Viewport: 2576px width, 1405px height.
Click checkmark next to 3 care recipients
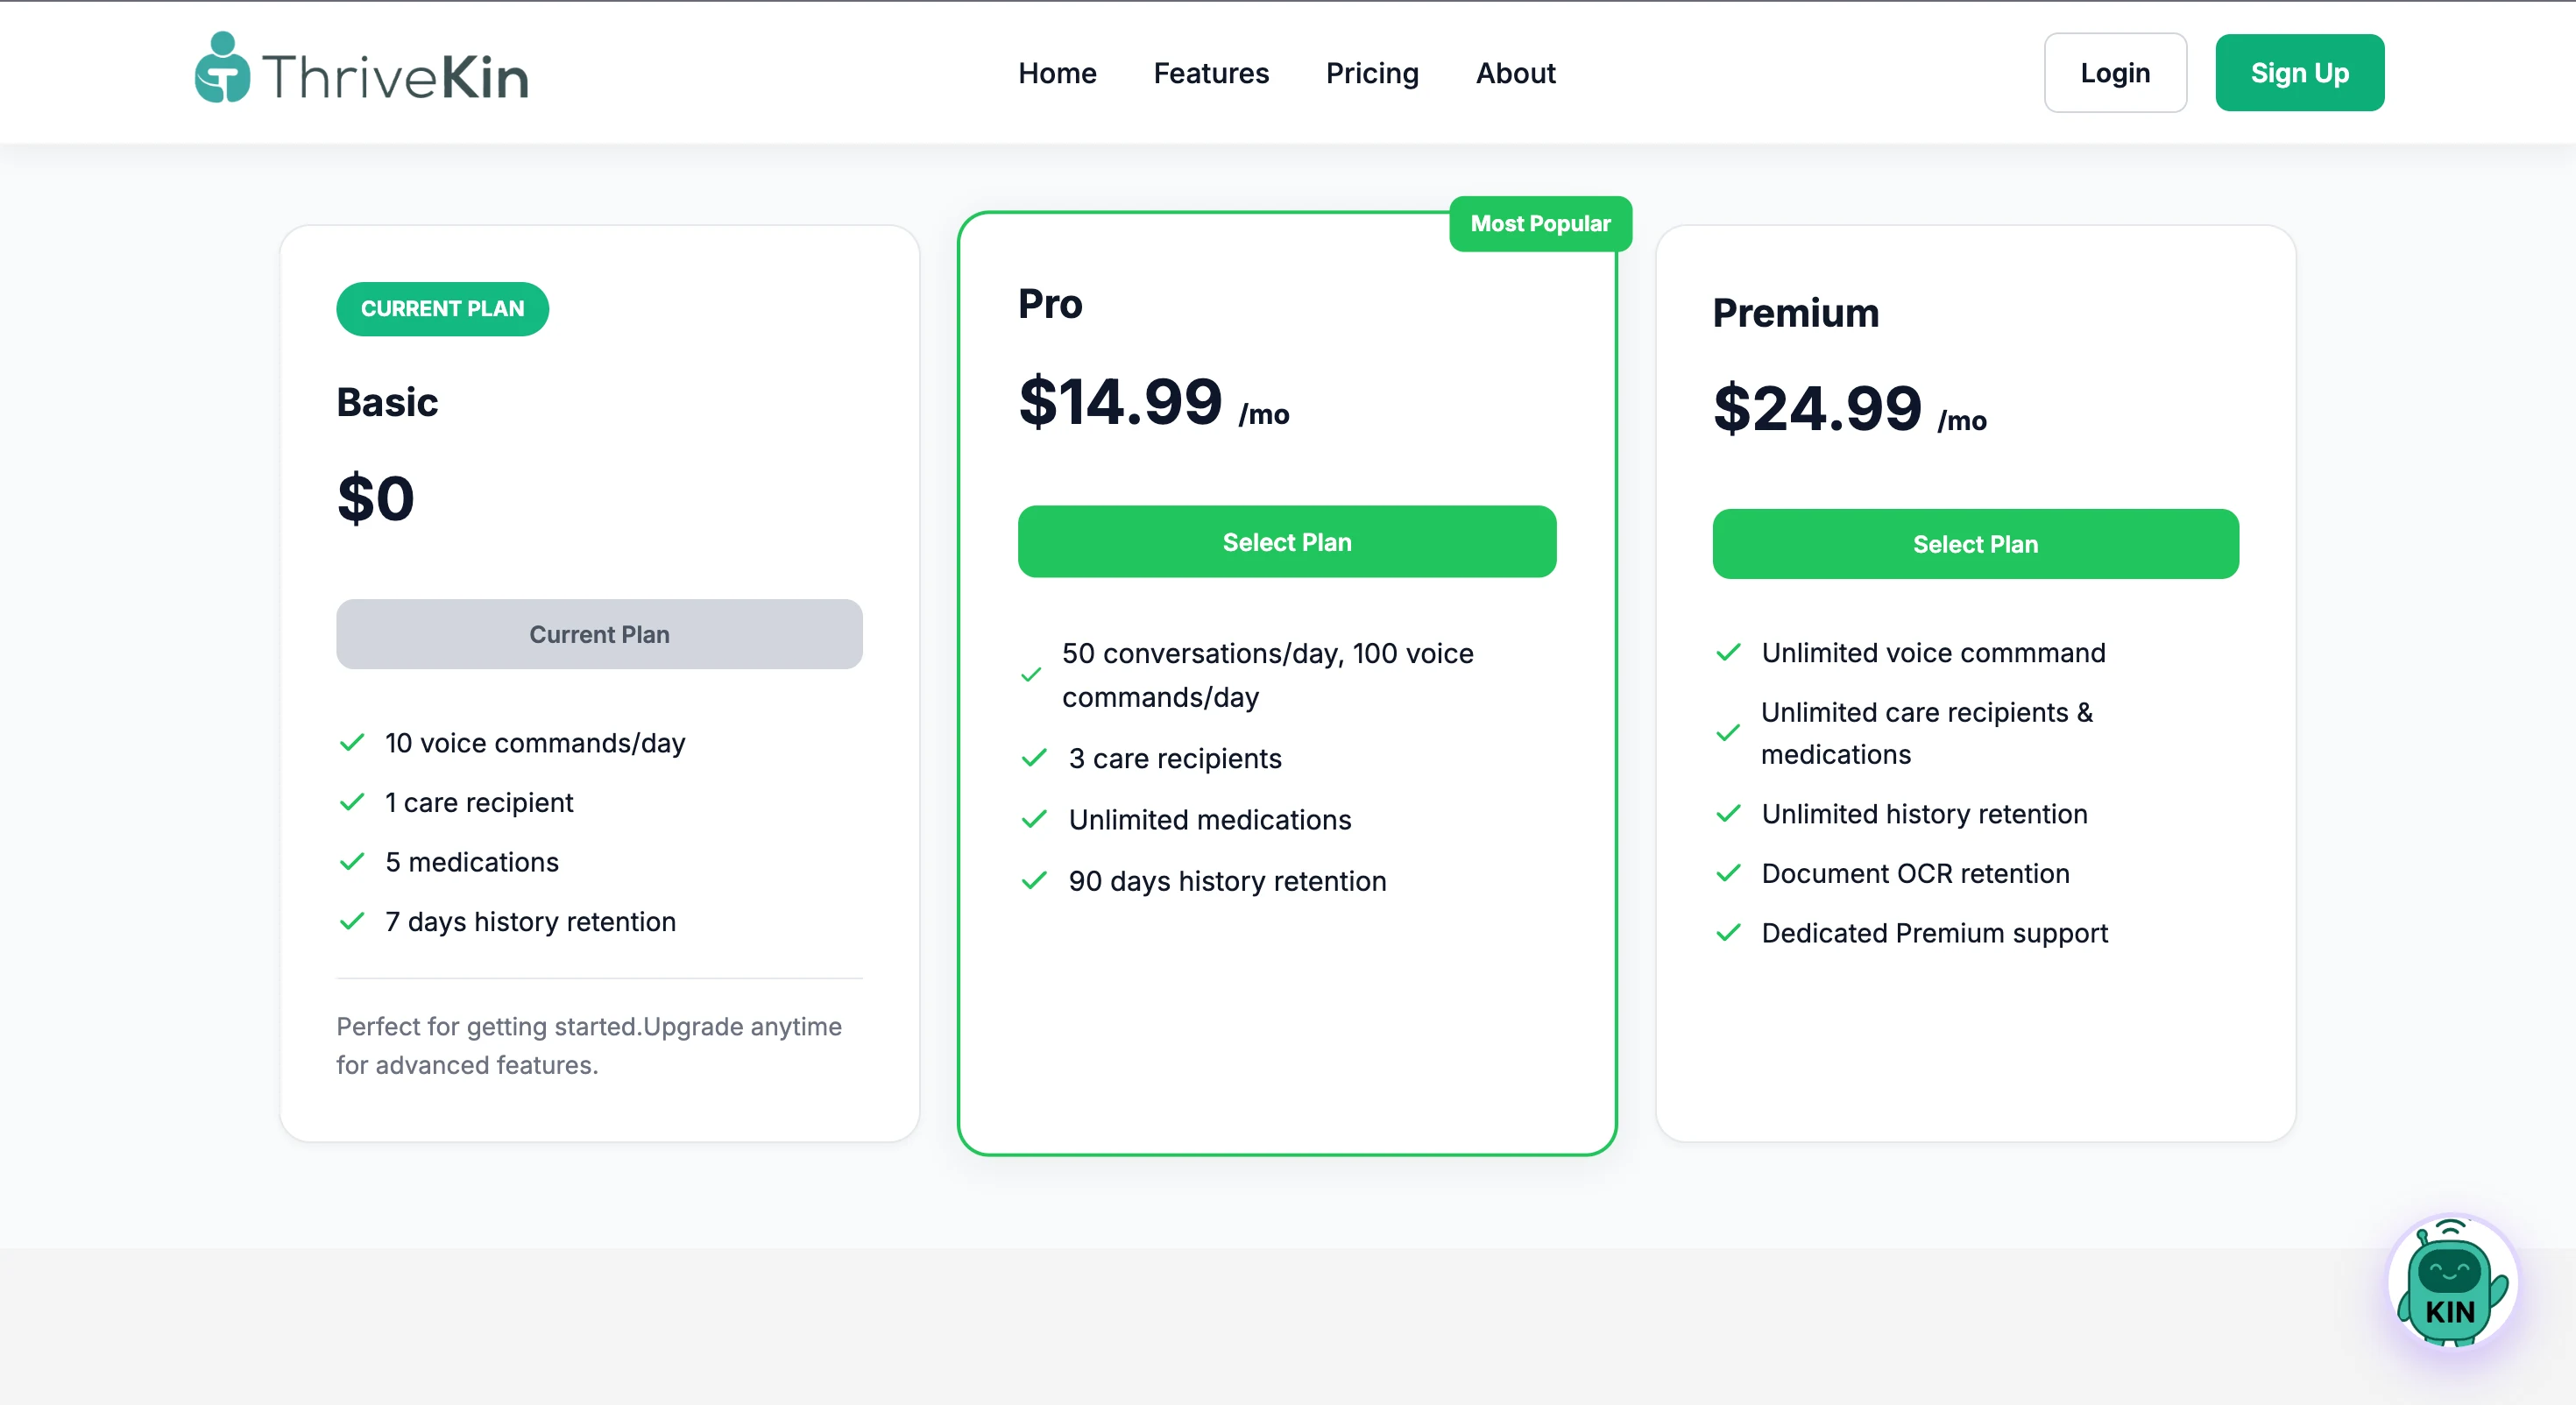pyautogui.click(x=1034, y=759)
